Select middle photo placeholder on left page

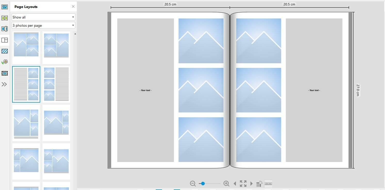(x=201, y=90)
